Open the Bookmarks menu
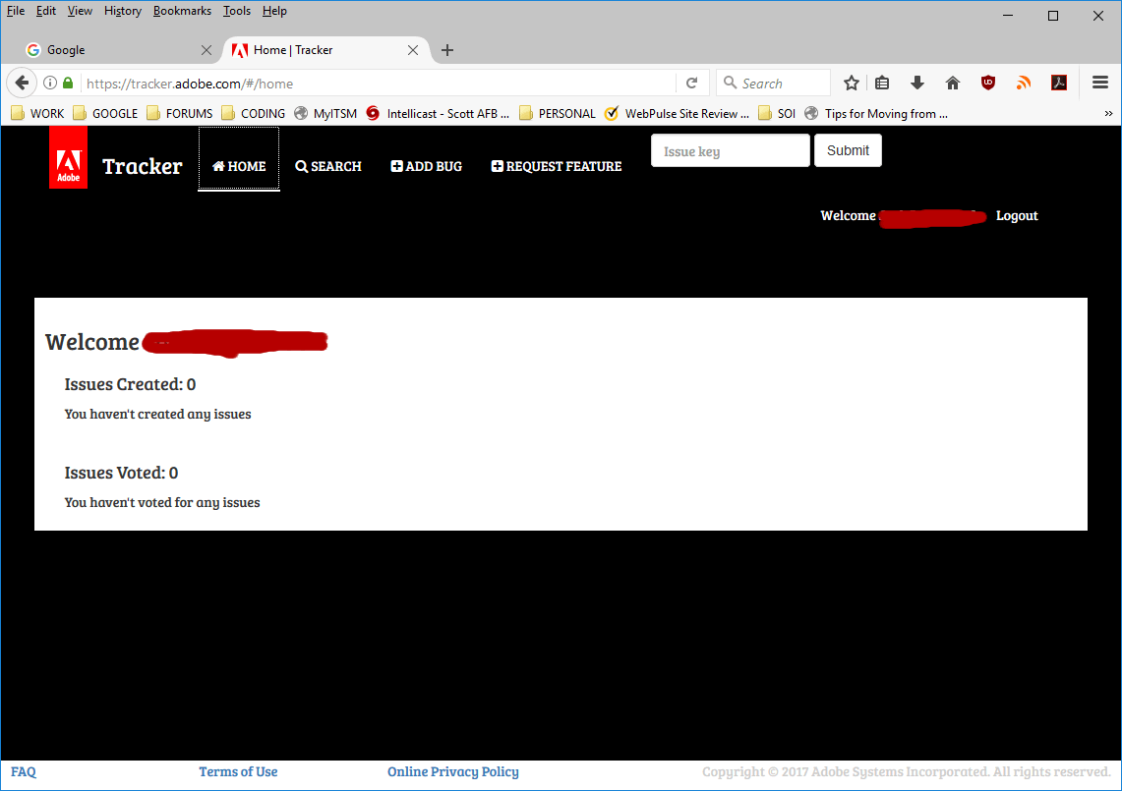 [x=183, y=11]
